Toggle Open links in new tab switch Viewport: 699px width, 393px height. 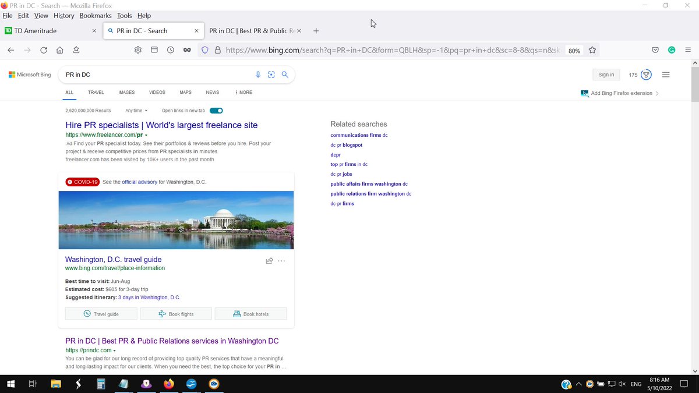pos(216,111)
